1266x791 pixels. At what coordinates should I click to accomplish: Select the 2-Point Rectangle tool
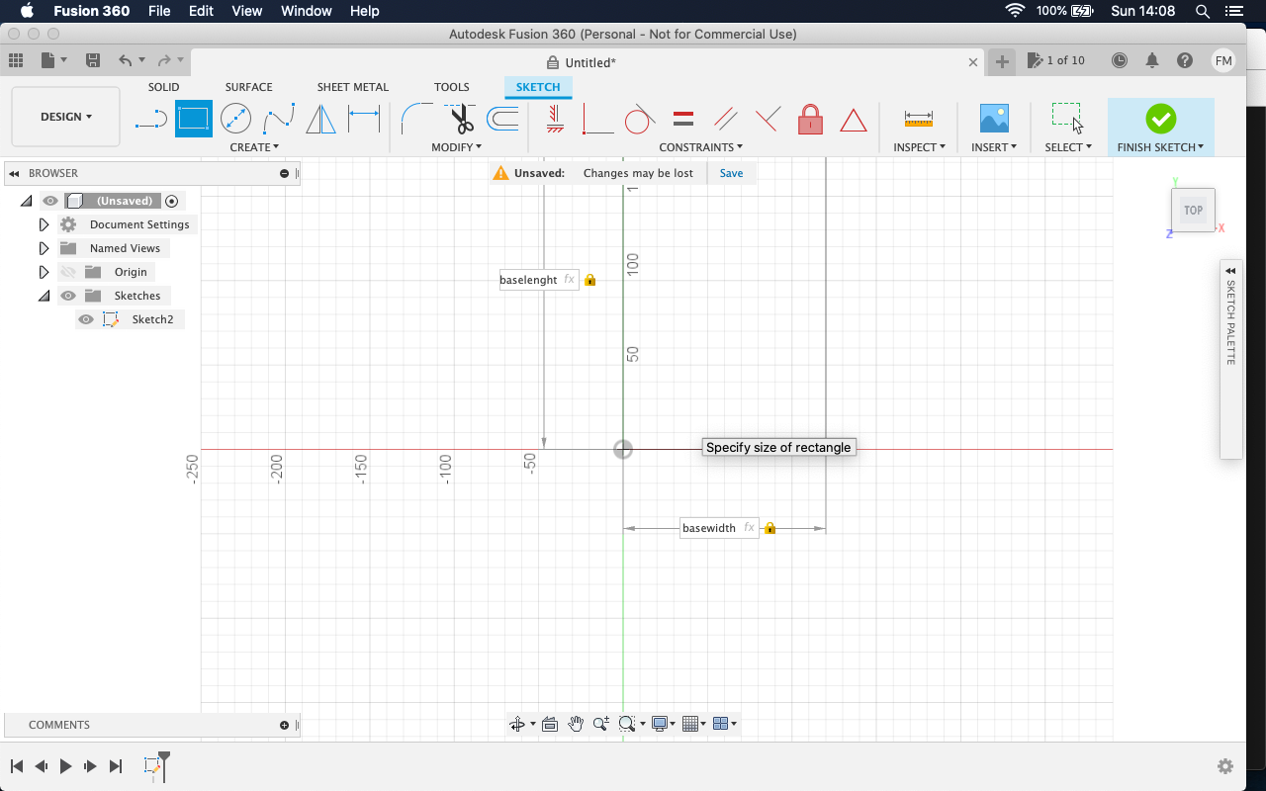[x=194, y=120]
